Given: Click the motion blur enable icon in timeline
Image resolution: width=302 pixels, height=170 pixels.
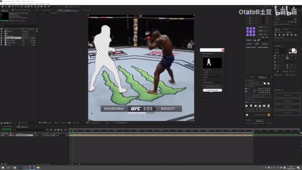Looking at the screenshot, I should point(61,130).
